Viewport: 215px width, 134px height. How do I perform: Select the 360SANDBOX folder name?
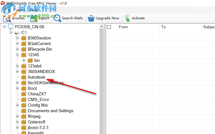pos(41,72)
